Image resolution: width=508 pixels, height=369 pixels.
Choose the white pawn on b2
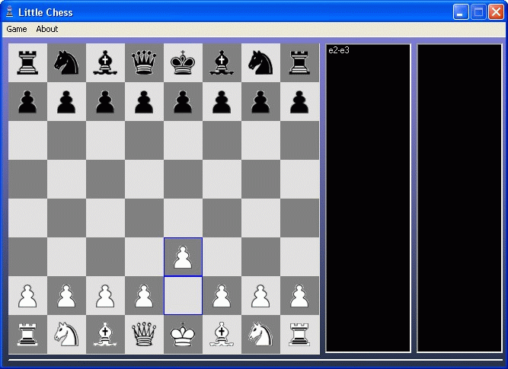[66, 296]
